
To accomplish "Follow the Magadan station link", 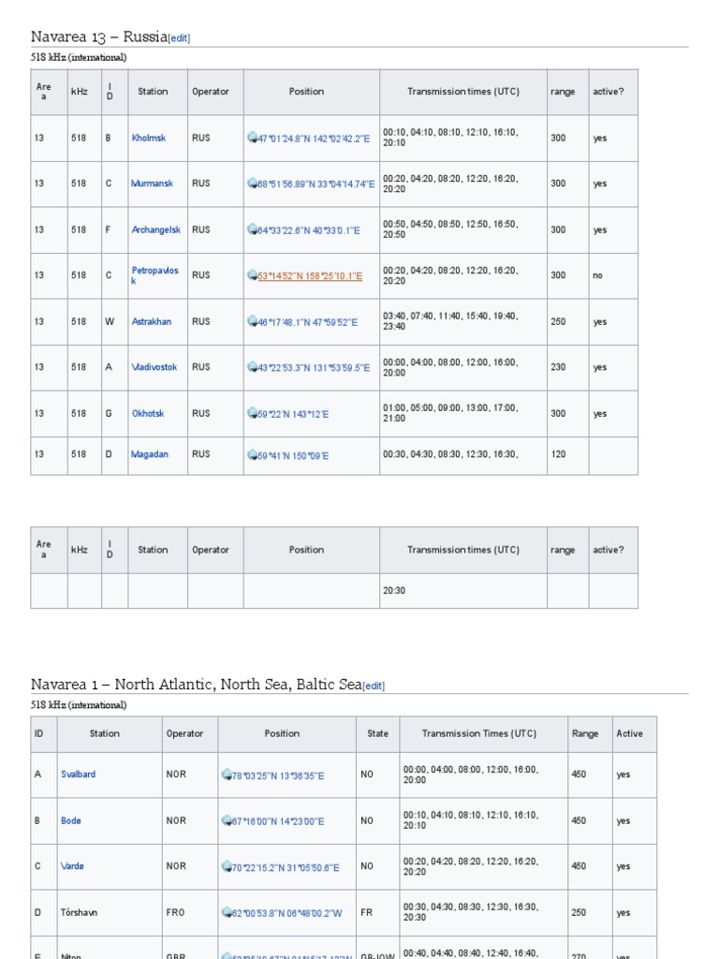I will pyautogui.click(x=150, y=454).
